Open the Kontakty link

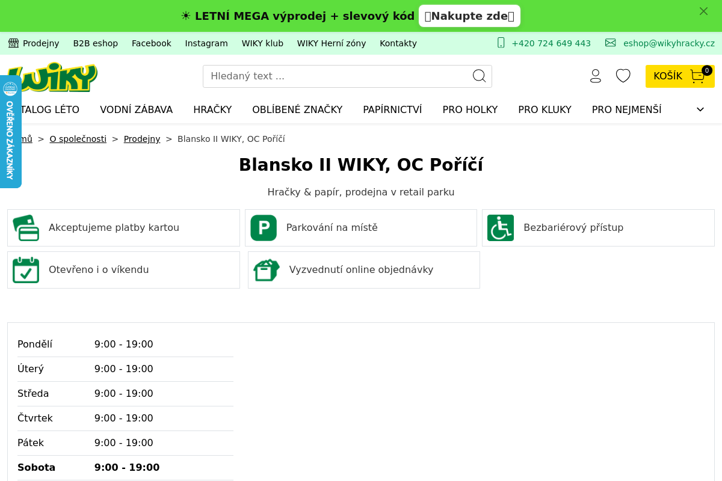coord(398,43)
